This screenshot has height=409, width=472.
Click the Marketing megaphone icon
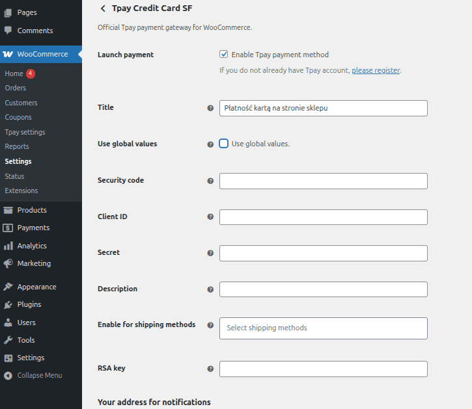pos(8,263)
